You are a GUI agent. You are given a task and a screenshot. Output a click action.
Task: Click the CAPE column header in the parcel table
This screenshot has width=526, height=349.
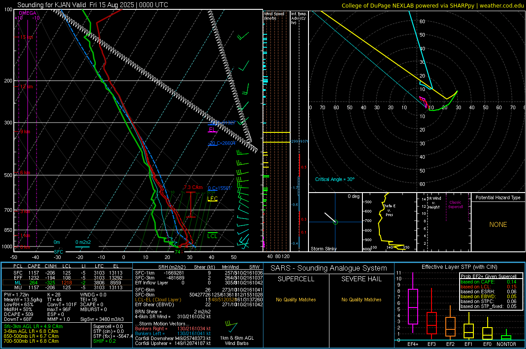(34, 266)
